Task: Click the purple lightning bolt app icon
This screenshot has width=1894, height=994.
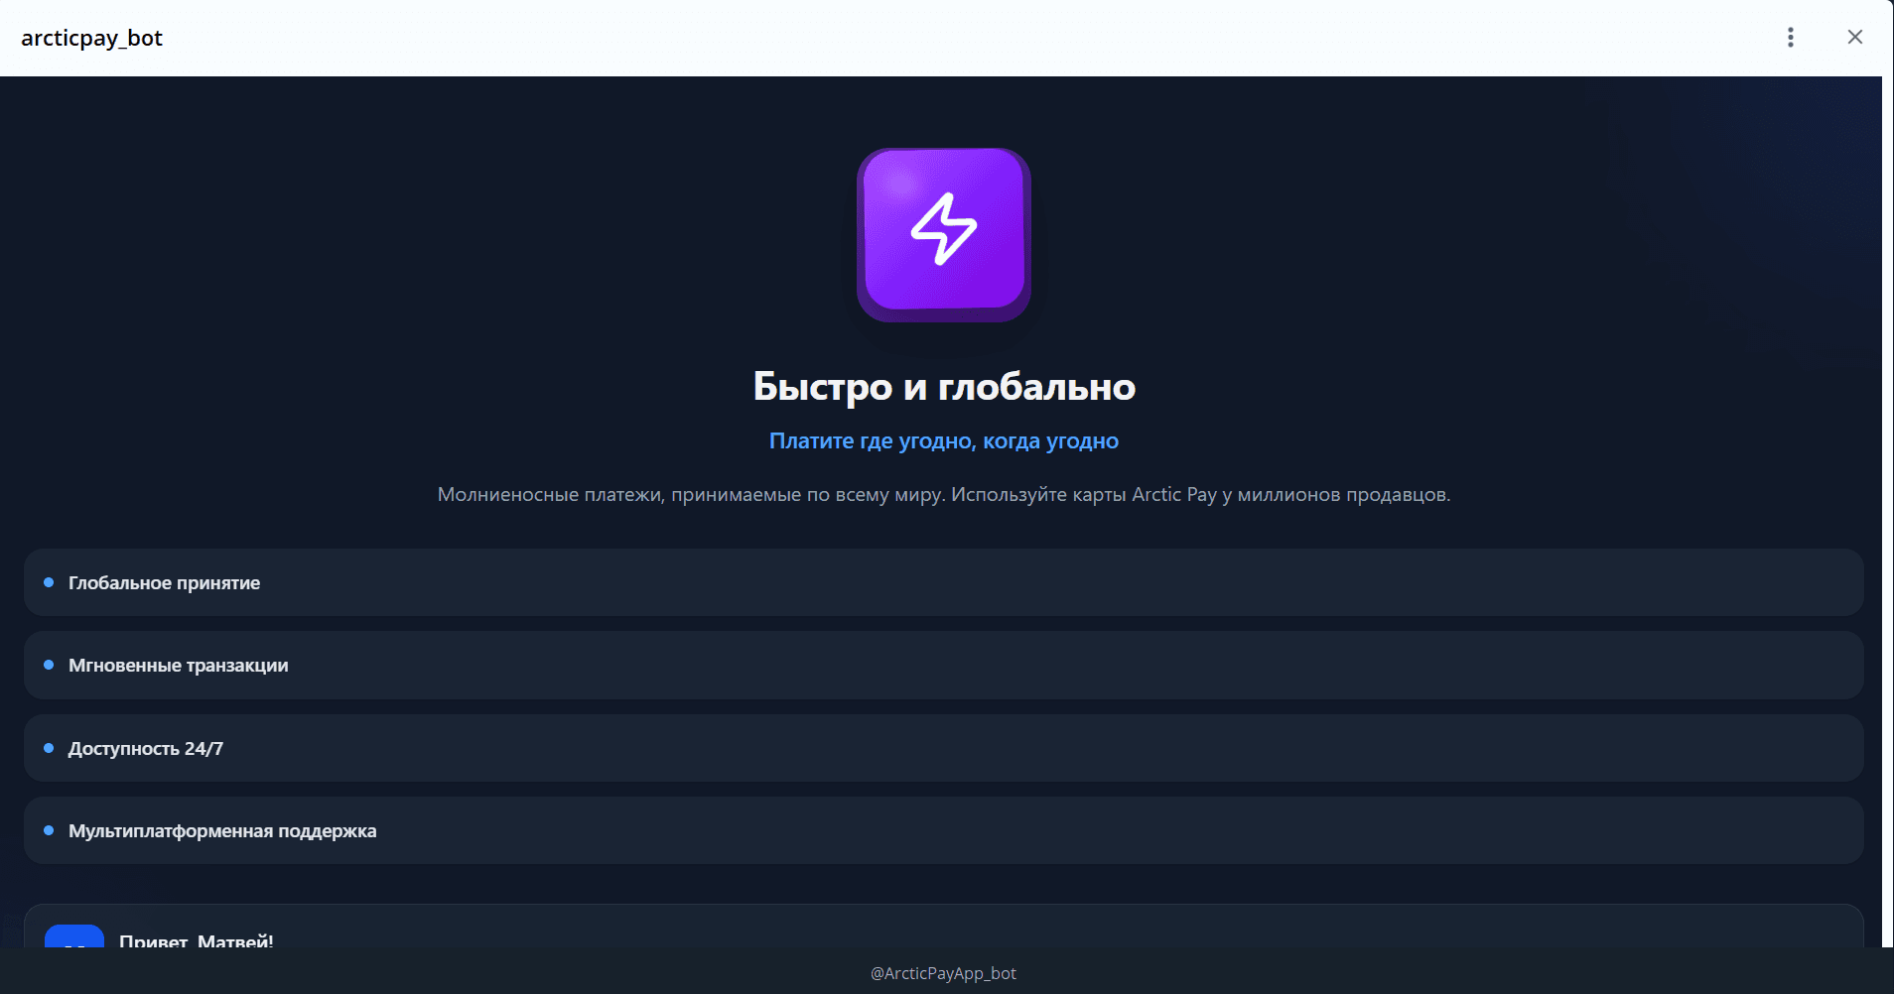Action: click(x=944, y=235)
